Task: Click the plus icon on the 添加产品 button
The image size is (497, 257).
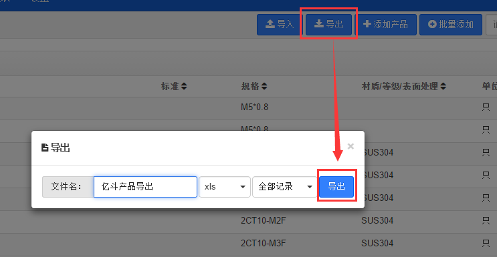Action: tap(367, 24)
